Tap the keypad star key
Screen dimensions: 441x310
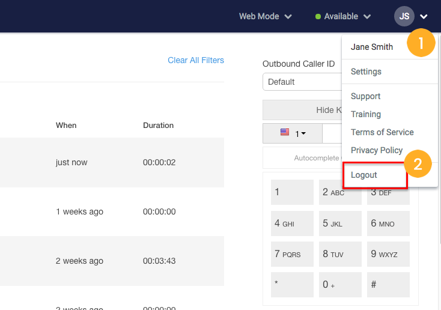(292, 285)
